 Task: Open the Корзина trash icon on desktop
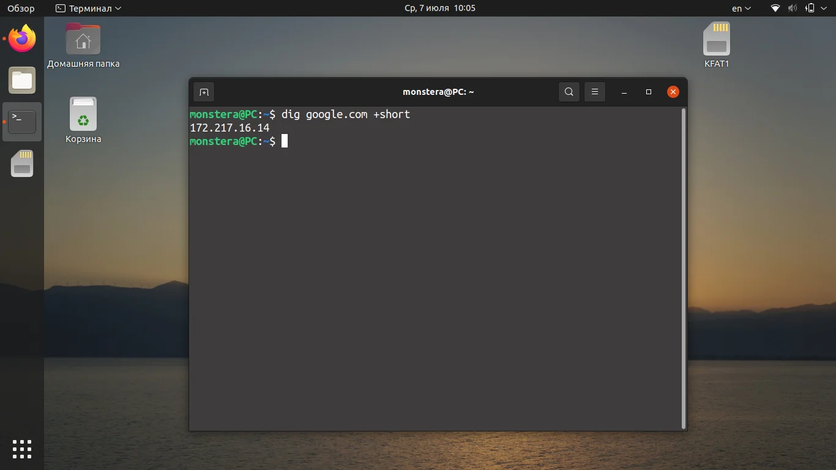click(83, 121)
